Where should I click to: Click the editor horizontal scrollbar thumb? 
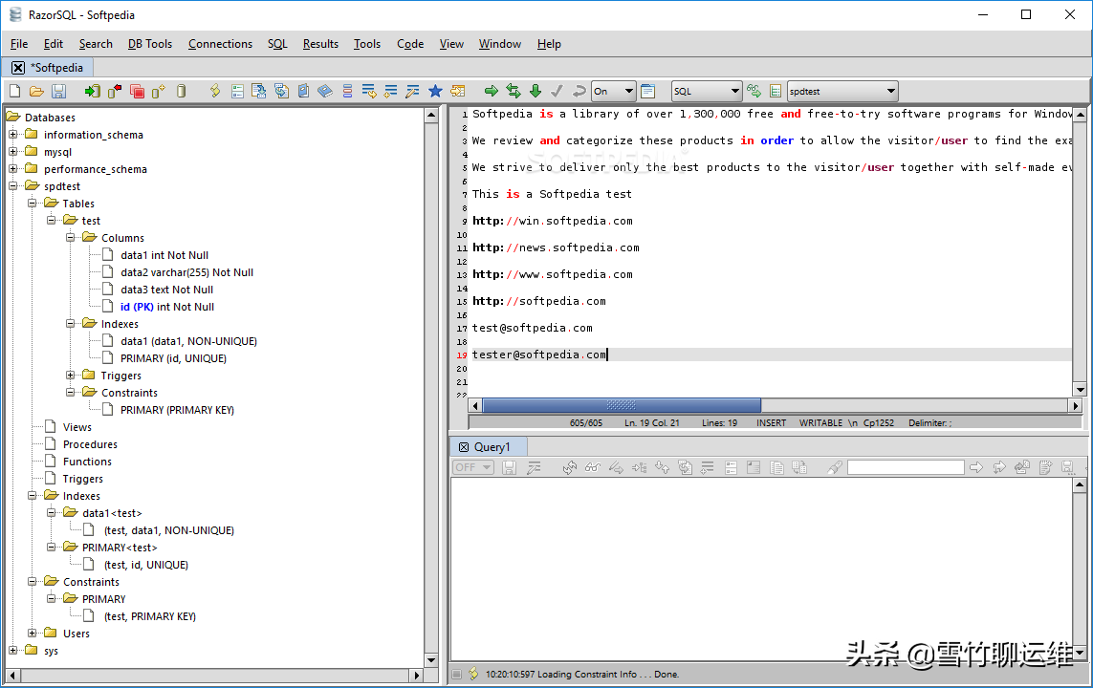[x=621, y=405]
